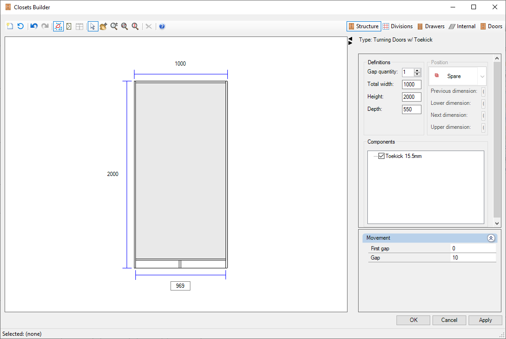Image resolution: width=506 pixels, height=339 pixels.
Task: Click the 1000 width dimension label
Action: click(180, 64)
